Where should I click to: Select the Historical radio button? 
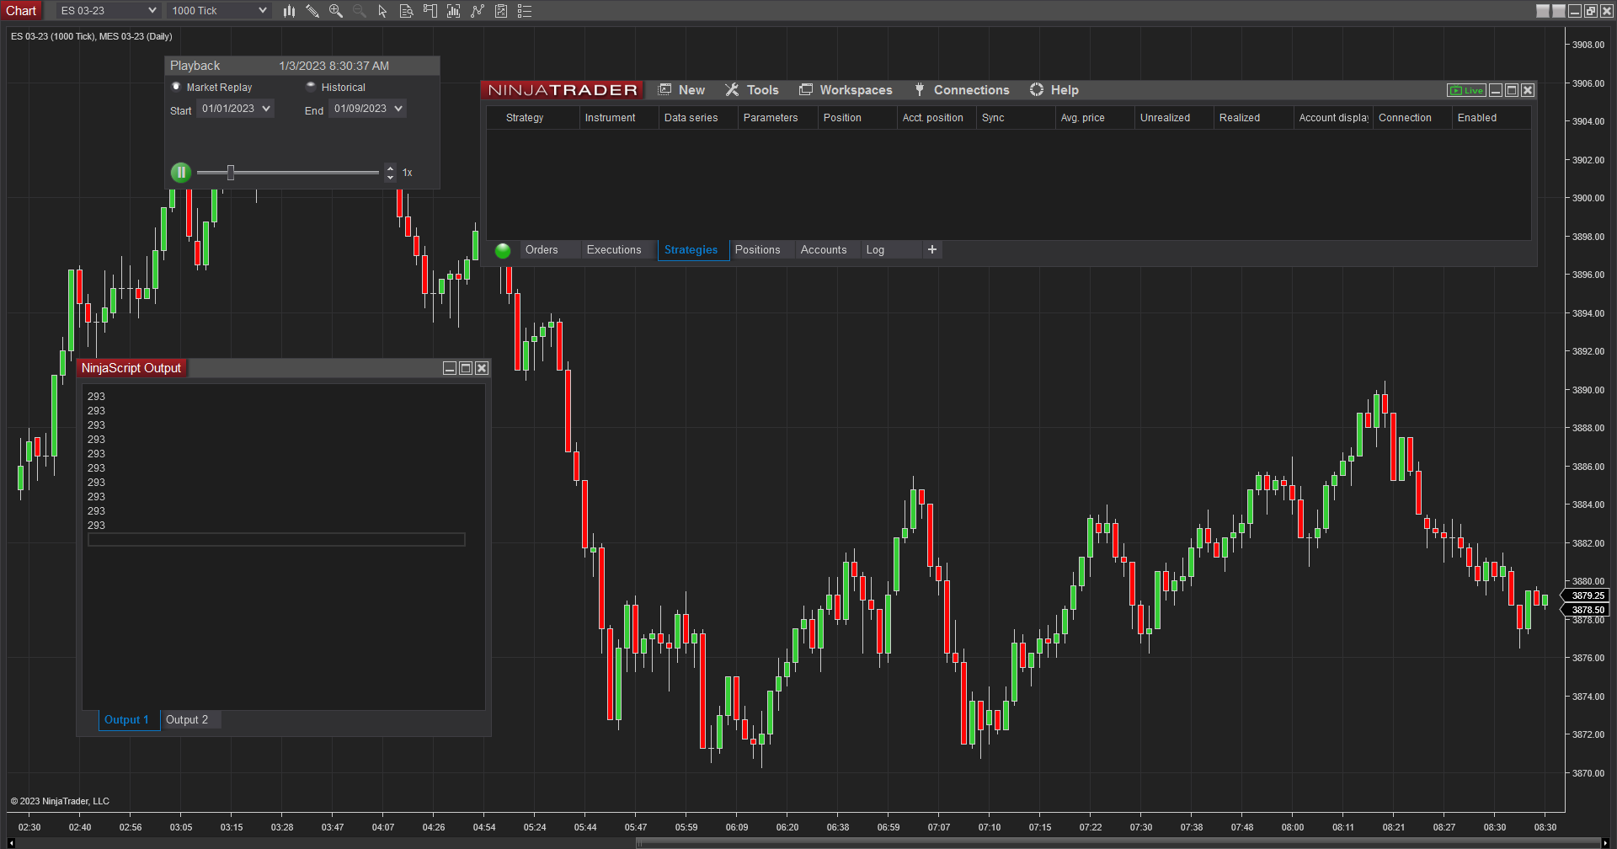311,87
